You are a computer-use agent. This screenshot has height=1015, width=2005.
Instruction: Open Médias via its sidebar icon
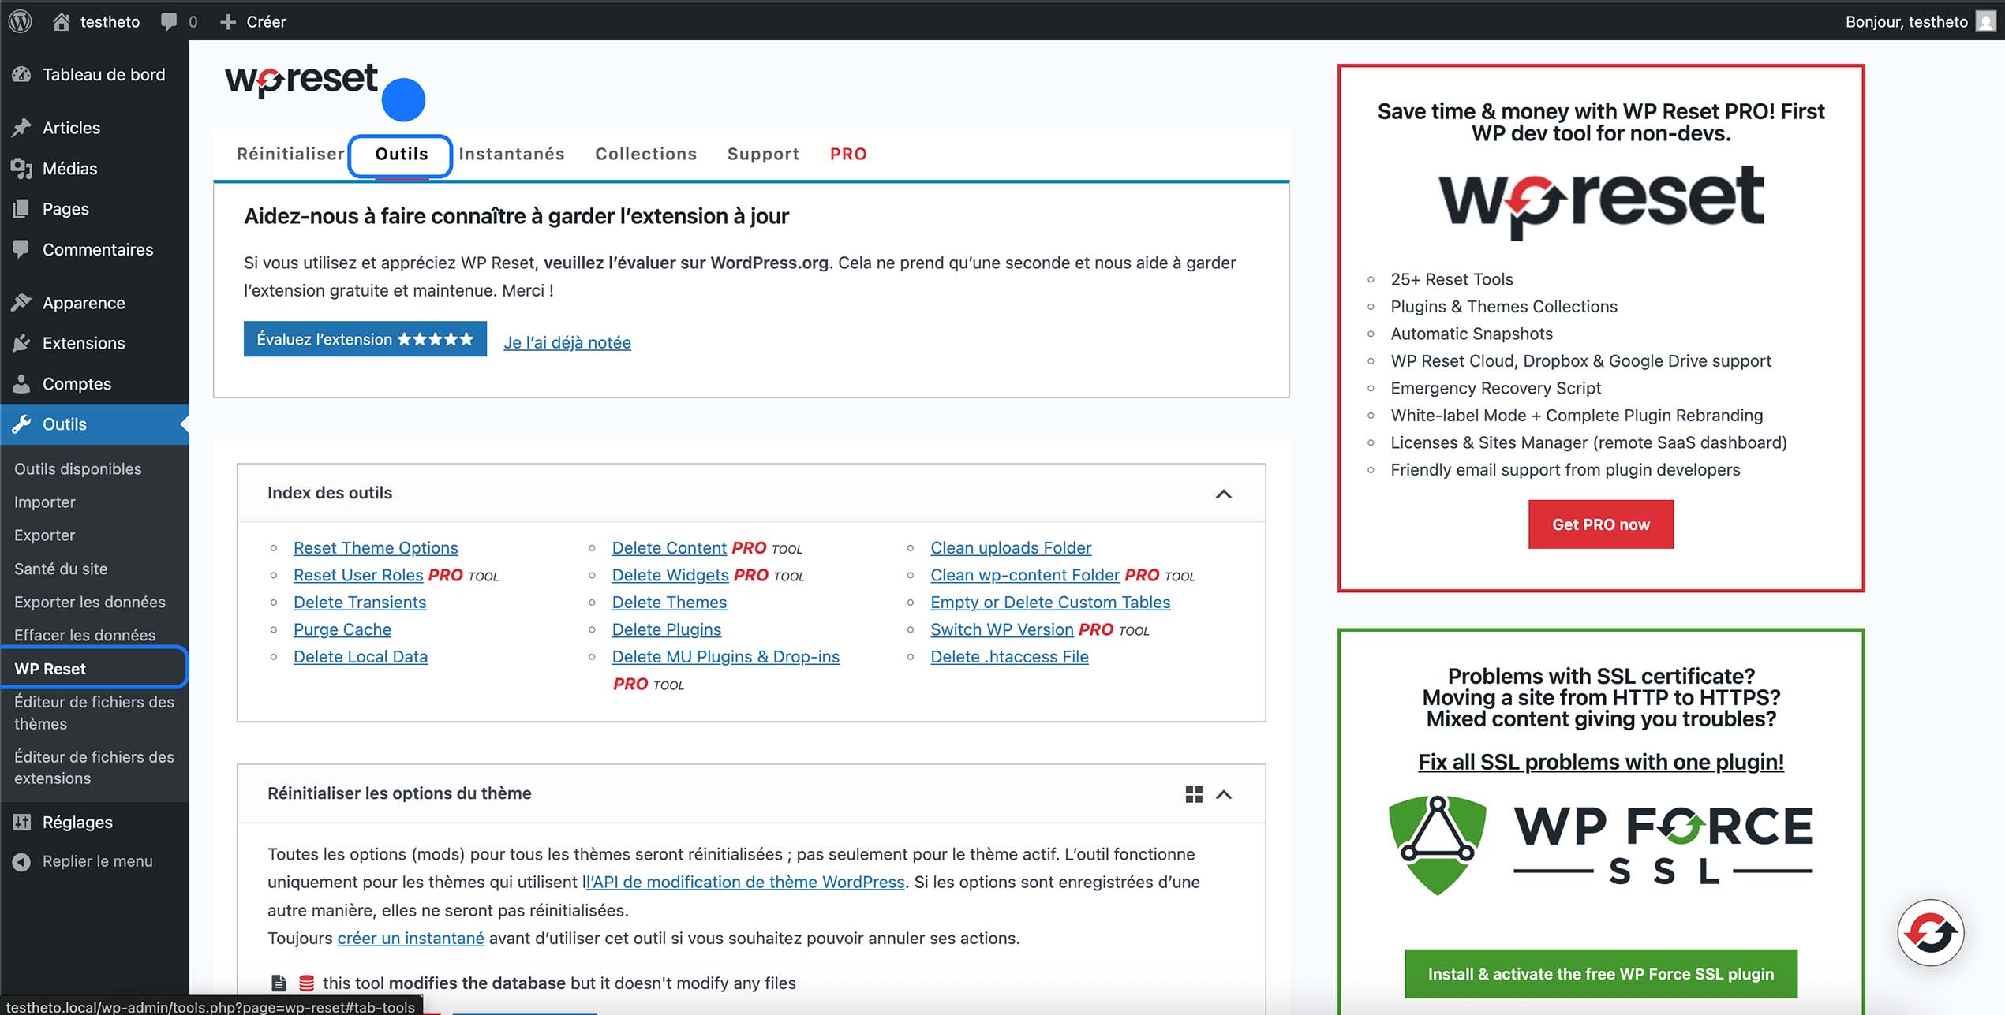tap(21, 168)
